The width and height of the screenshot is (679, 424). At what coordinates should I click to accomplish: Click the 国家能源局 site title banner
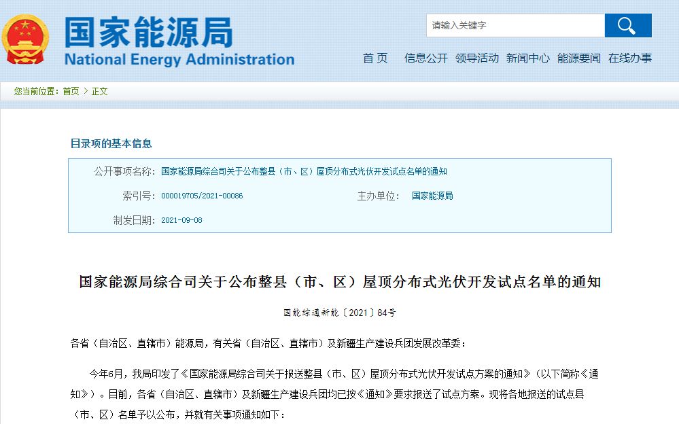(x=148, y=31)
